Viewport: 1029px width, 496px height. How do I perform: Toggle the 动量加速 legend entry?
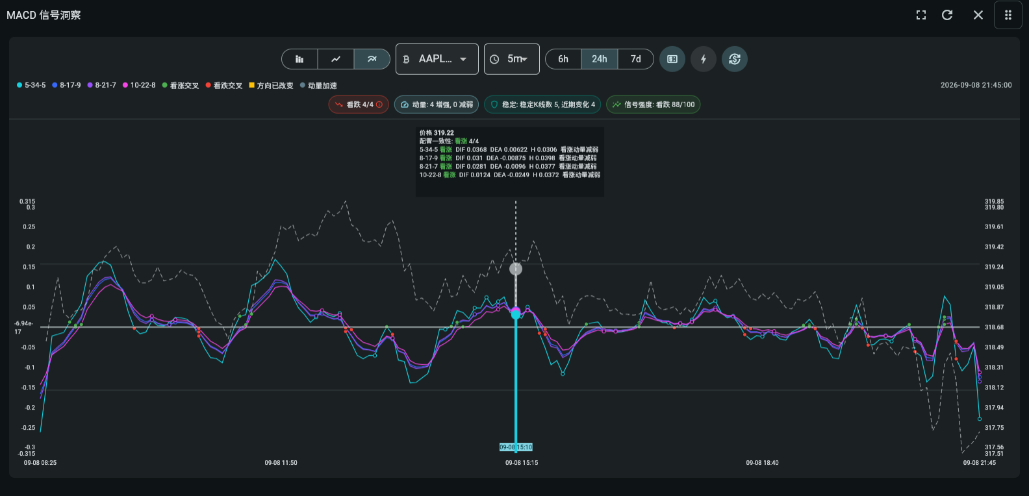(x=318, y=85)
